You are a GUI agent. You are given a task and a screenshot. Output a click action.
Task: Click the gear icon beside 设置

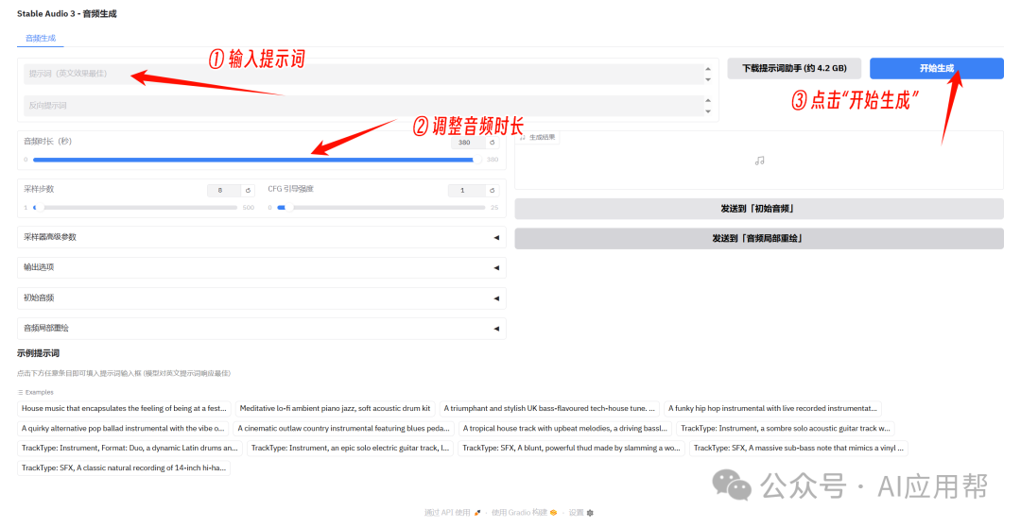click(590, 513)
